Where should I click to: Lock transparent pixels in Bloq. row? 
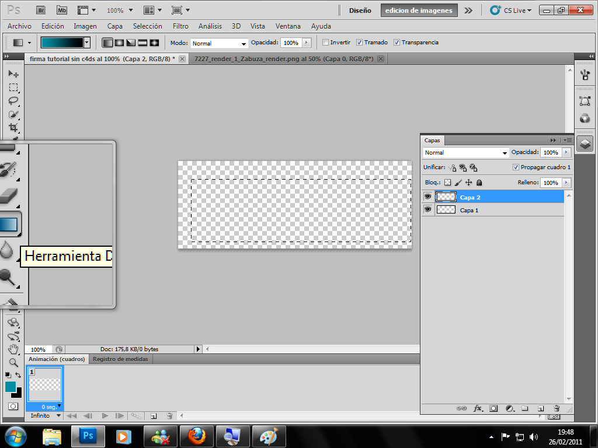[x=448, y=183]
